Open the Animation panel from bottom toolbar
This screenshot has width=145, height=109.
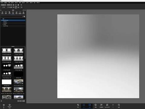[x=95, y=106]
